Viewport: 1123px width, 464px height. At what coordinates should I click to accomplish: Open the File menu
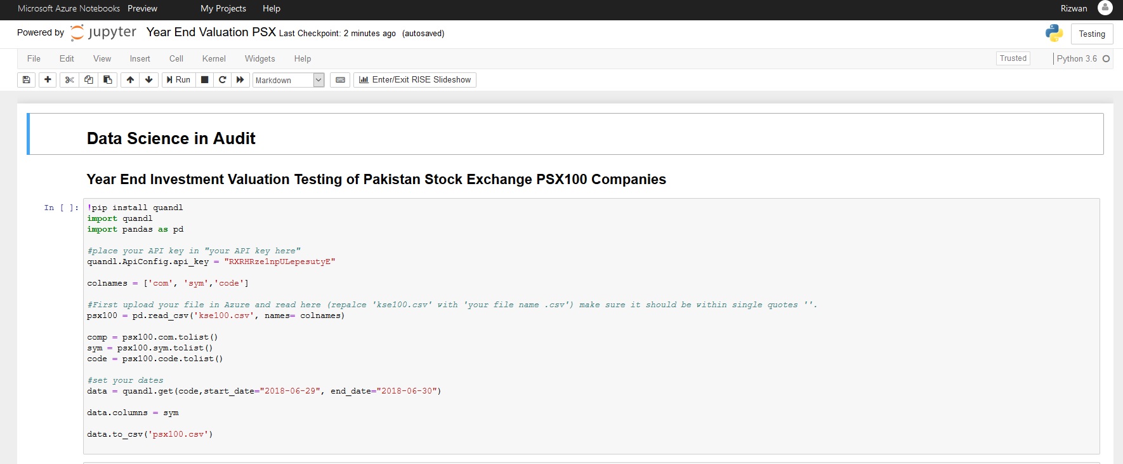[34, 58]
